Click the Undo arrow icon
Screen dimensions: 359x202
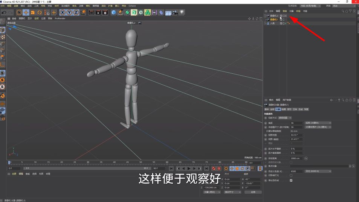pyautogui.click(x=4, y=13)
